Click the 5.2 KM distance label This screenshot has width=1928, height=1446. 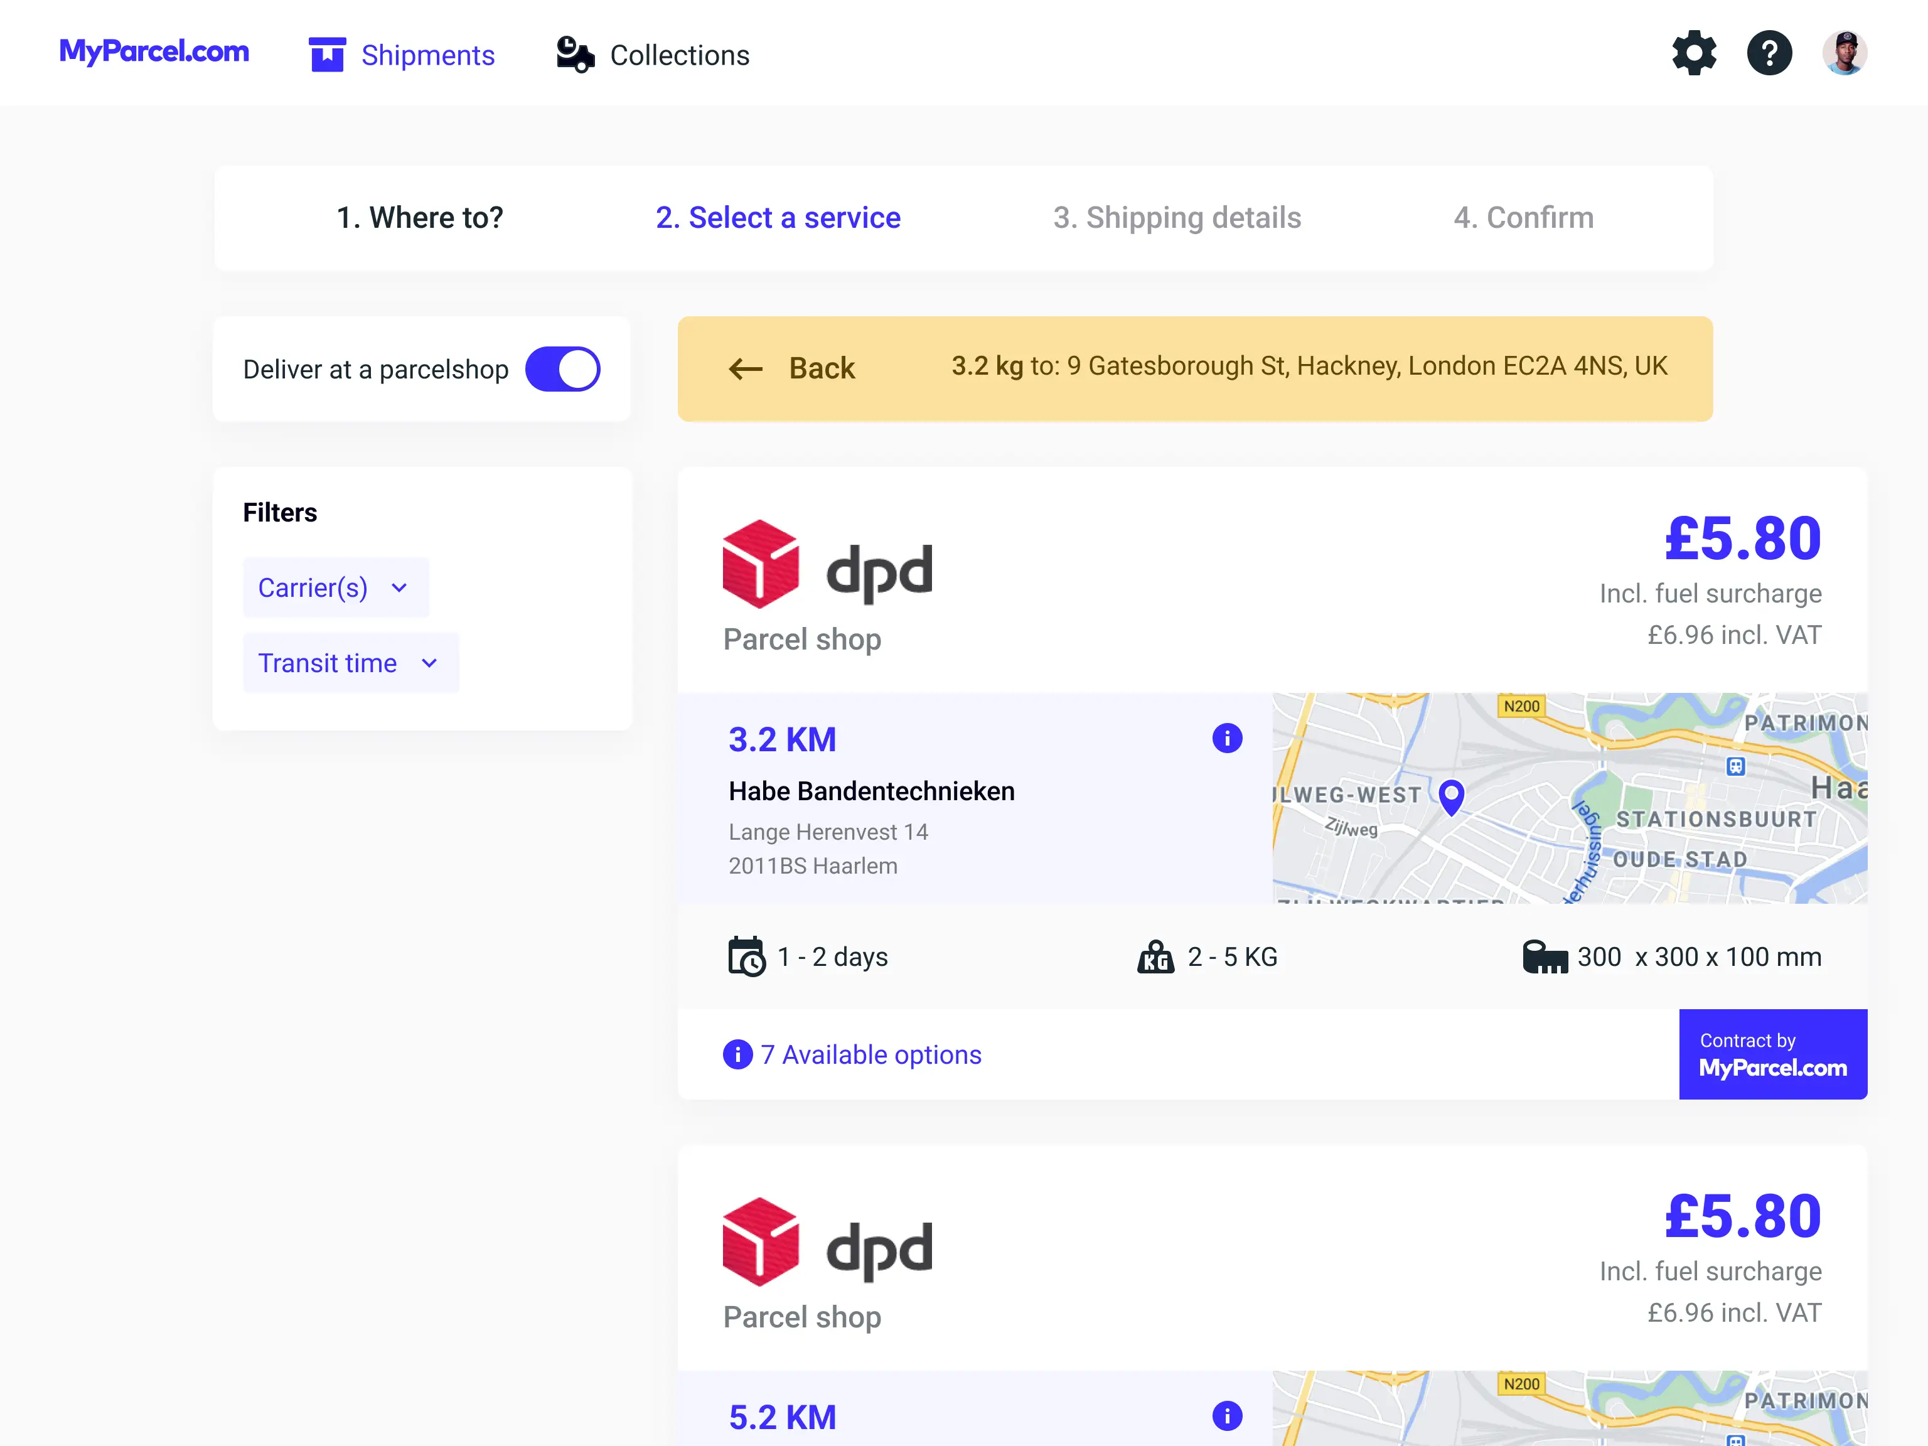[x=782, y=1417]
